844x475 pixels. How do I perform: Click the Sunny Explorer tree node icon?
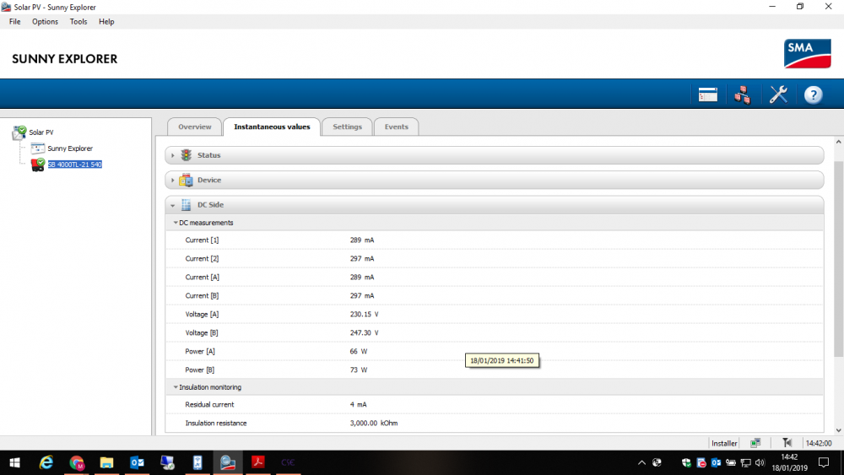coord(38,148)
